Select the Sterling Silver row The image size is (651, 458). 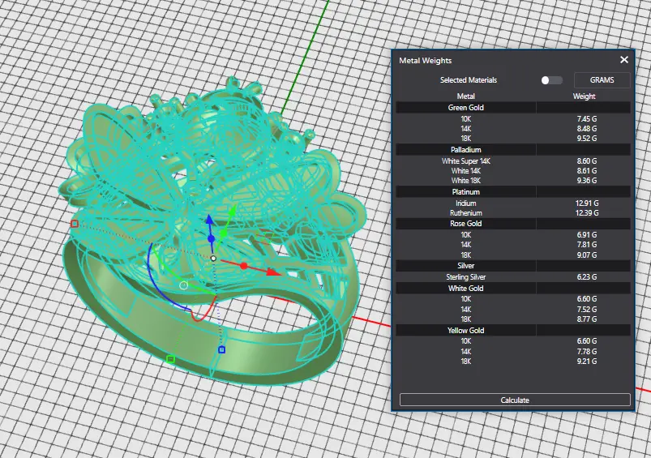tap(513, 277)
